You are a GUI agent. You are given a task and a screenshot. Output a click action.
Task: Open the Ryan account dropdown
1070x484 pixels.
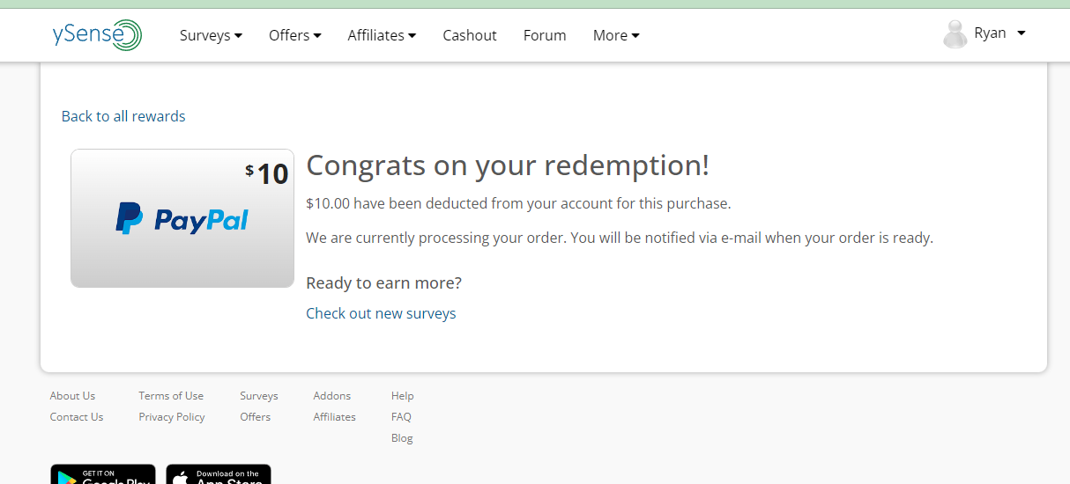click(999, 33)
